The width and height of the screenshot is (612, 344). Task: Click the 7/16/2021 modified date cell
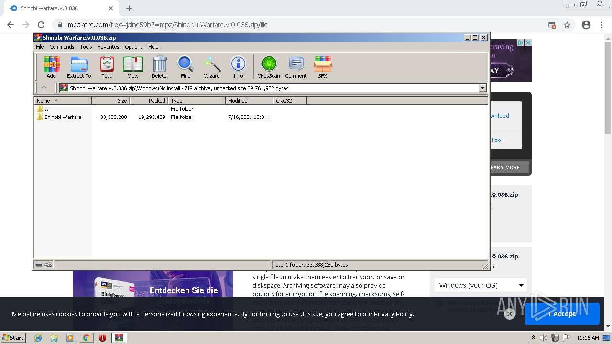point(249,117)
